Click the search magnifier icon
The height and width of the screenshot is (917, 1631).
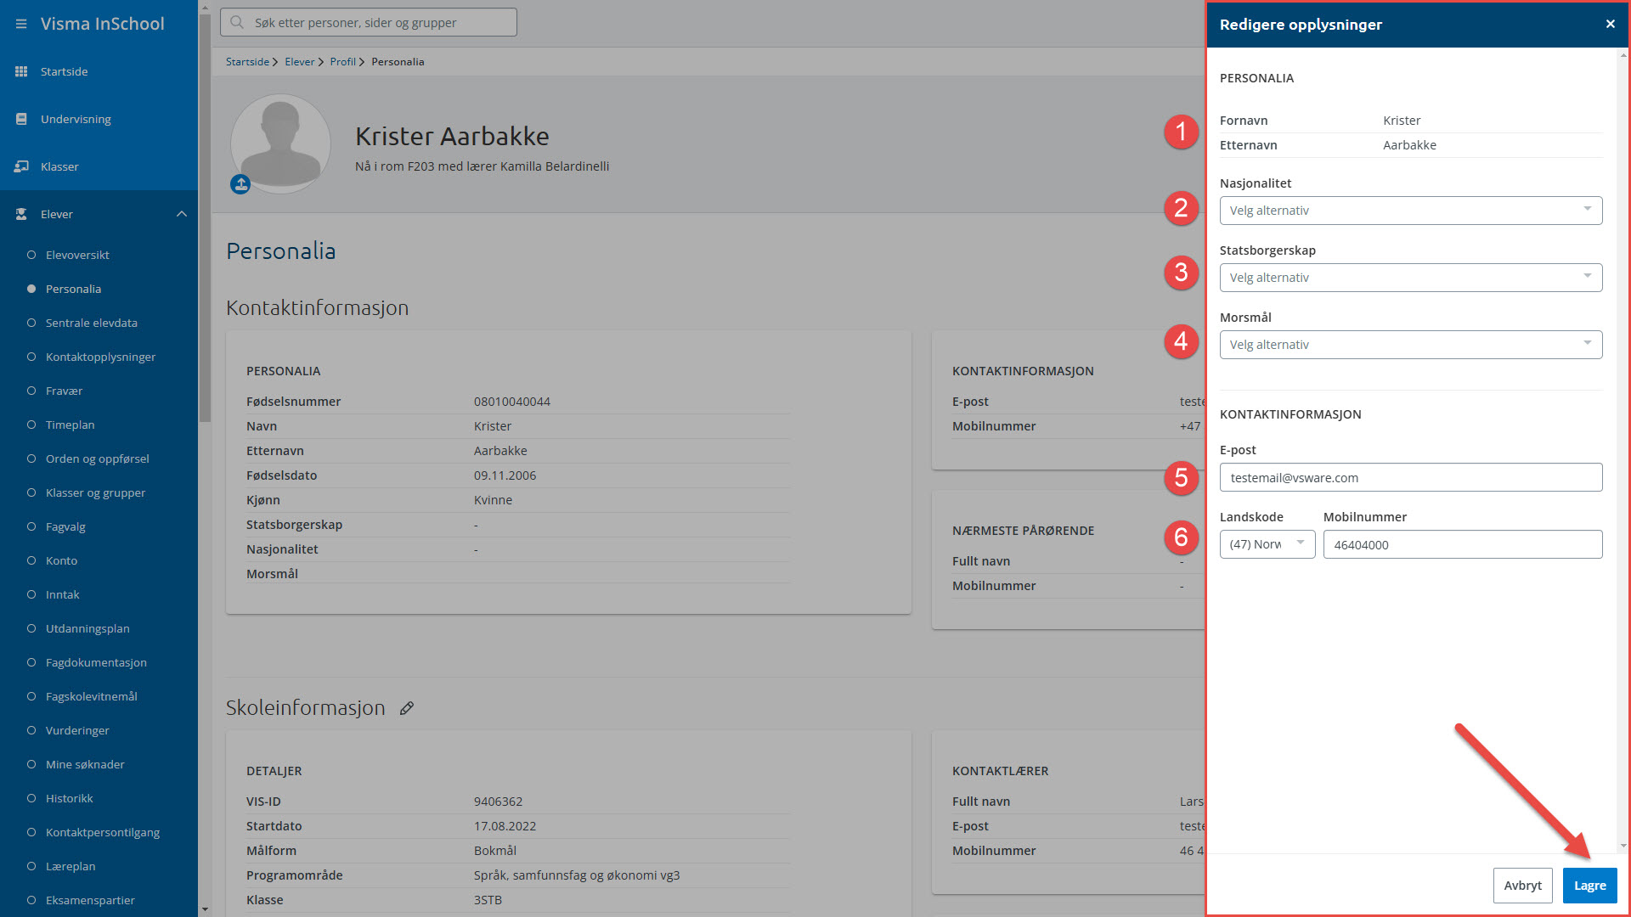[x=237, y=22]
